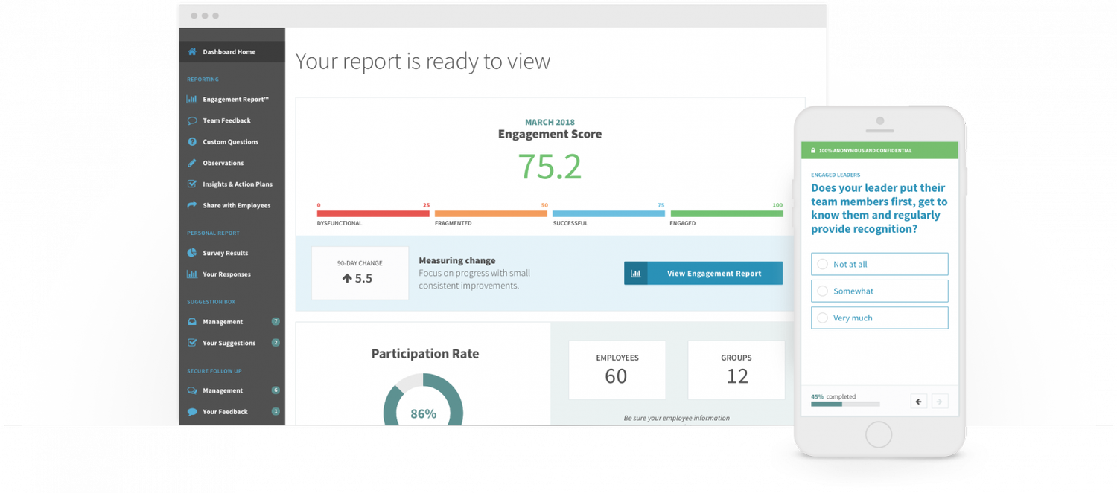Open Custom Questions in the sidebar
The height and width of the screenshot is (493, 1117).
point(232,142)
